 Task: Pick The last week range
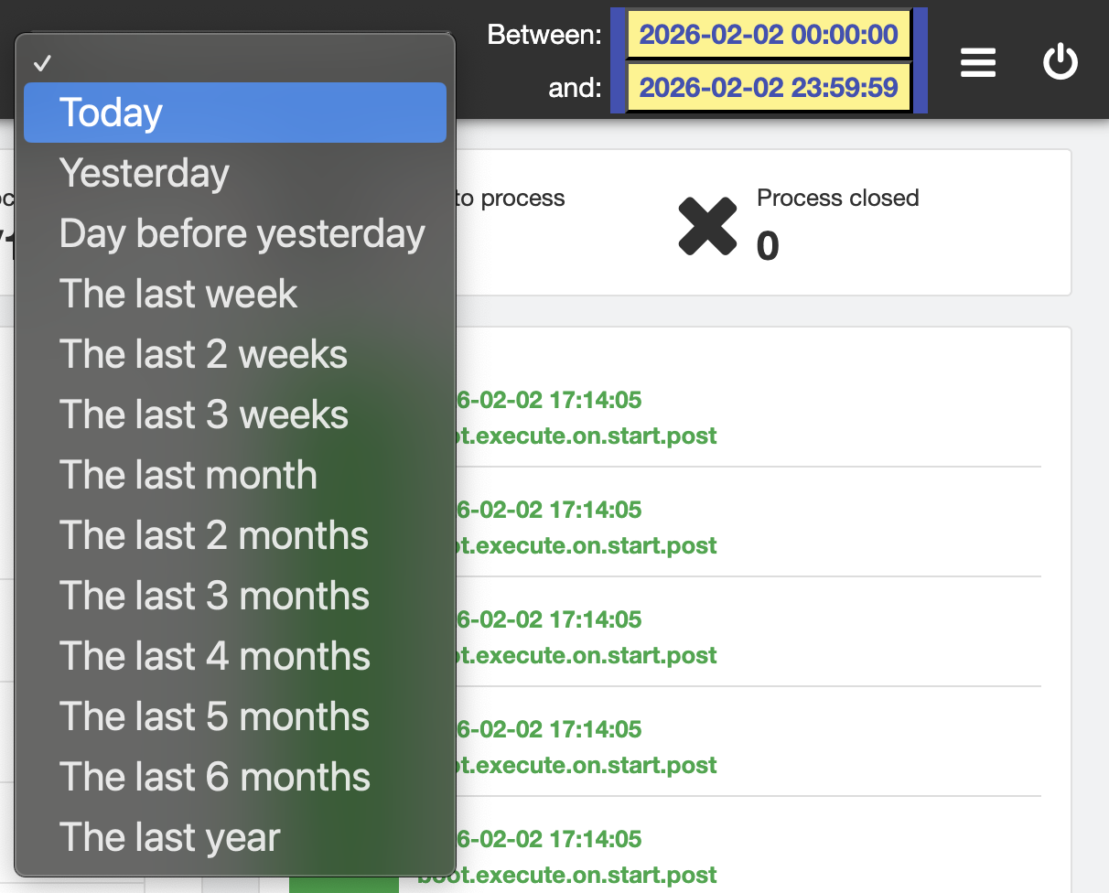pos(235,294)
